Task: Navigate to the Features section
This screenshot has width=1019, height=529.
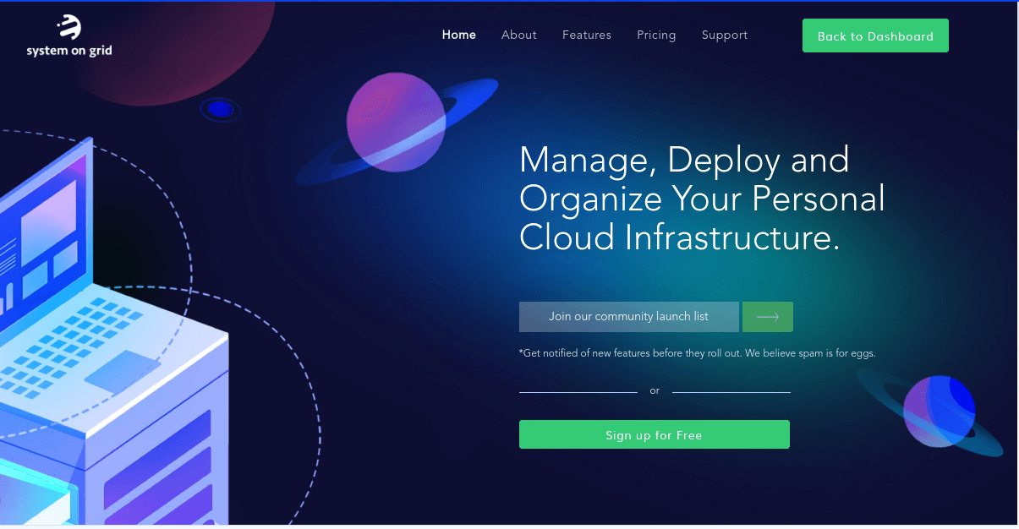Action: [587, 35]
